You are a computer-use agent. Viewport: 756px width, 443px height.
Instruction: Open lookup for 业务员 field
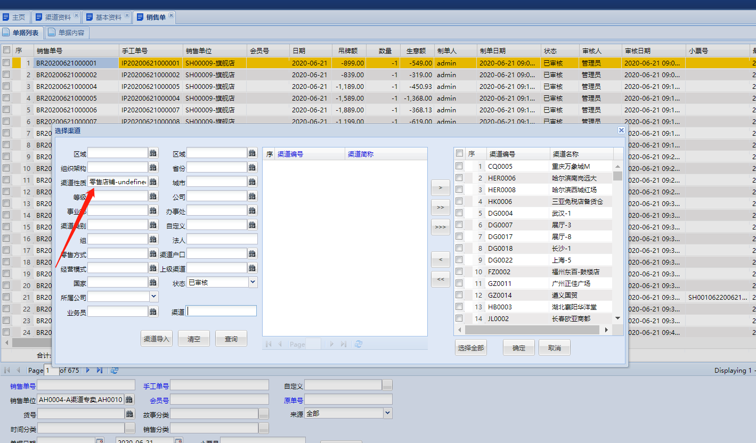153,311
